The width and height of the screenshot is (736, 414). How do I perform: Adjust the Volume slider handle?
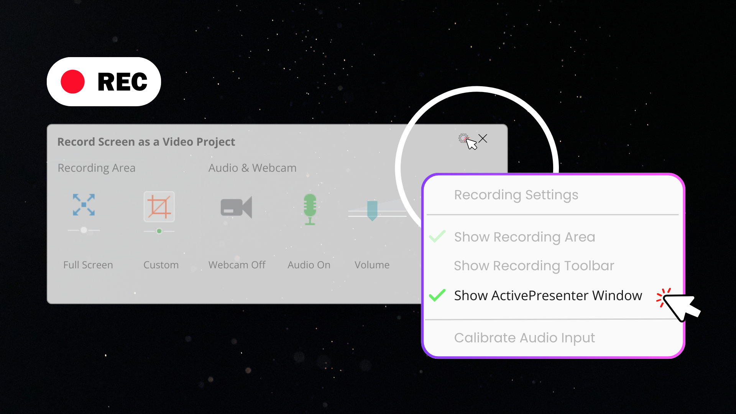click(372, 210)
